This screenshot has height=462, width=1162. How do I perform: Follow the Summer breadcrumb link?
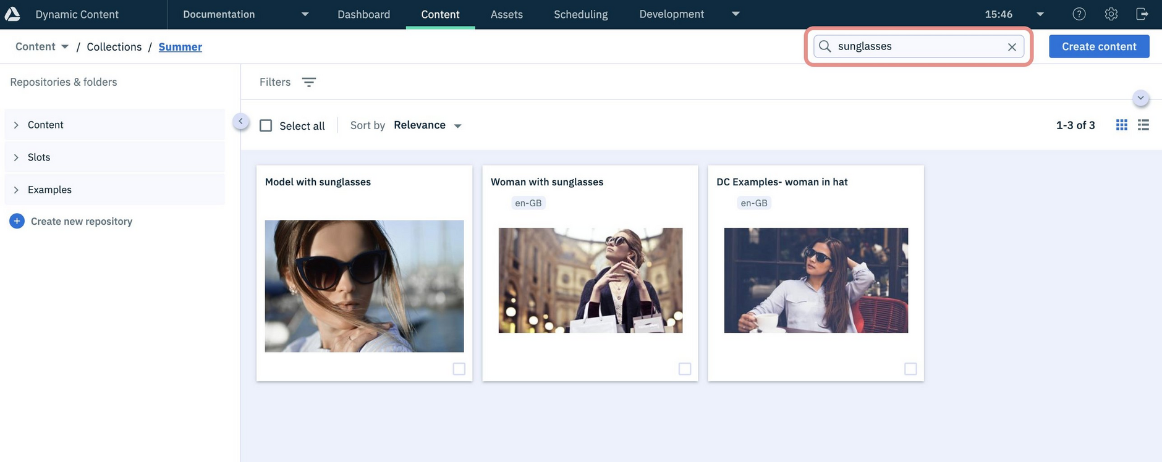pos(180,47)
